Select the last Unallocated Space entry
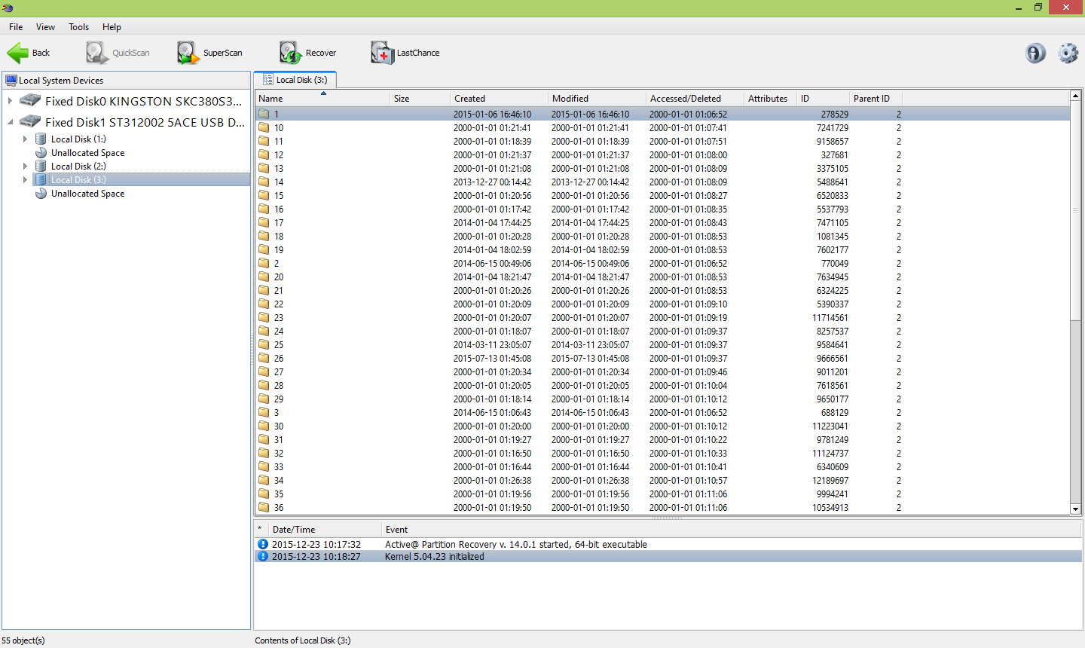Viewport: 1085px width, 648px height. (87, 194)
